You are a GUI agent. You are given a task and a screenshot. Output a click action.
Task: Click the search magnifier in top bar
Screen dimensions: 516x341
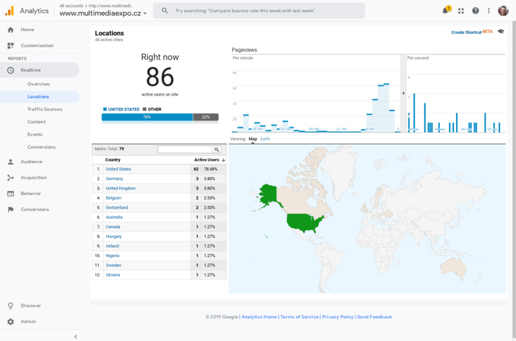pos(164,11)
